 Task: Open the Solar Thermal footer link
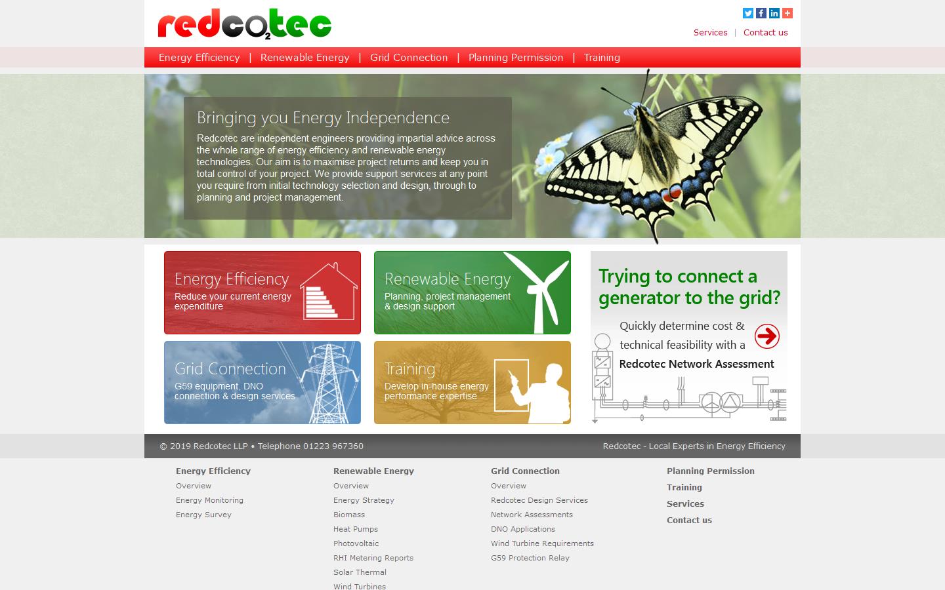click(x=360, y=572)
